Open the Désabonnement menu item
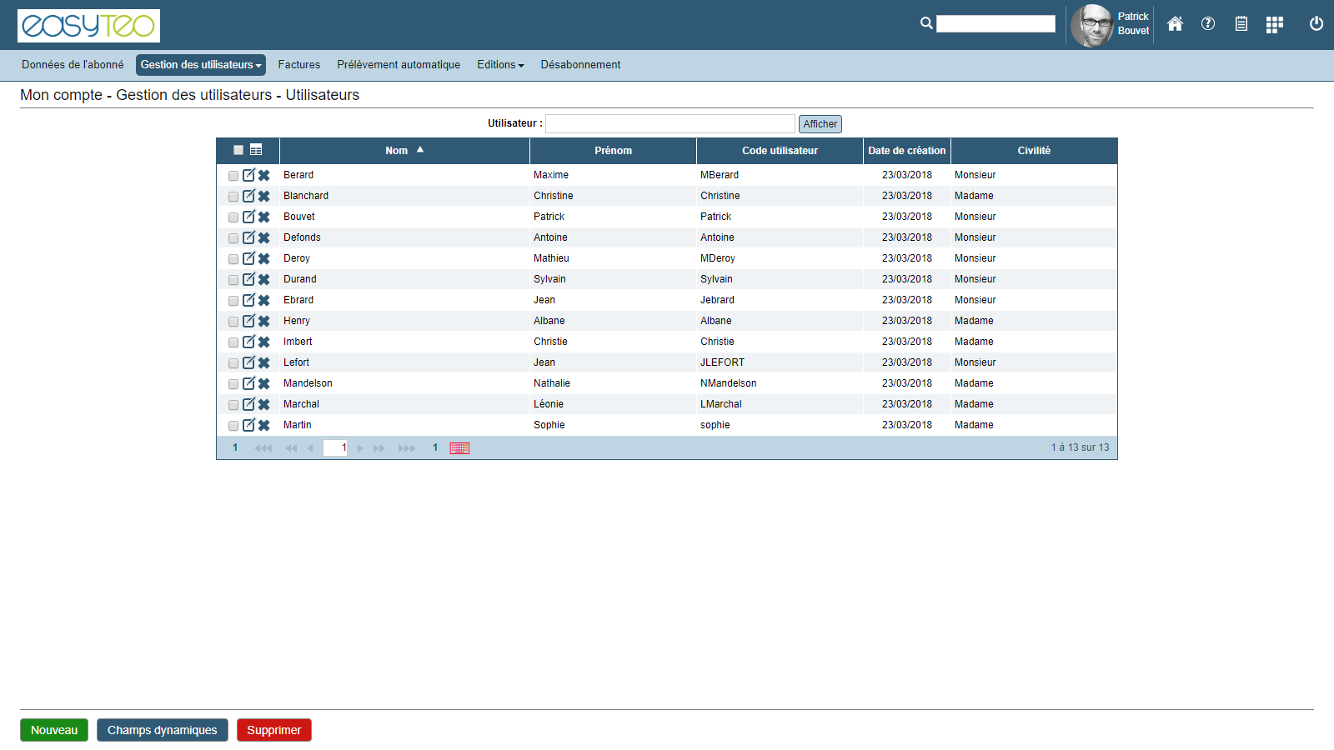The height and width of the screenshot is (750, 1334). tap(580, 65)
